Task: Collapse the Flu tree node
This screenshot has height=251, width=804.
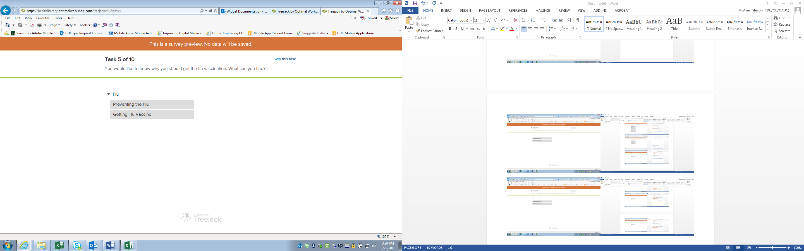Action: (x=109, y=94)
